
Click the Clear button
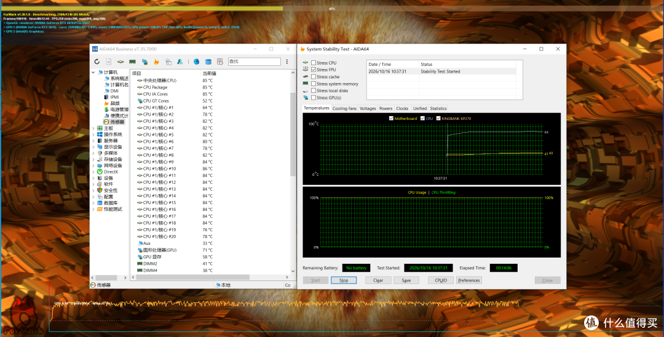click(x=378, y=280)
